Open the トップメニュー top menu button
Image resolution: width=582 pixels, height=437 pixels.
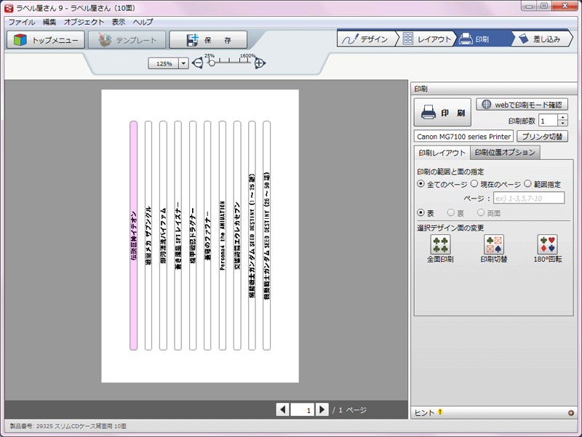pyautogui.click(x=46, y=40)
